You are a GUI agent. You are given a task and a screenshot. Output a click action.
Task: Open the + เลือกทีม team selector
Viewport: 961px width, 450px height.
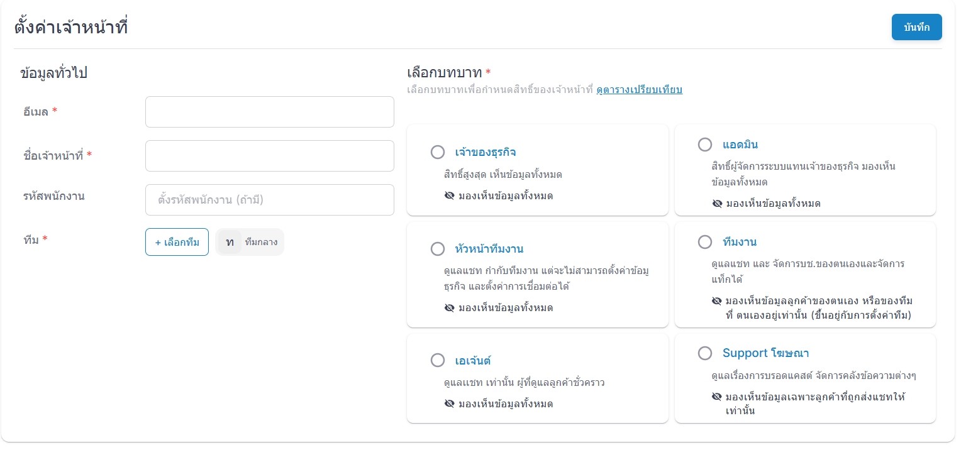(177, 242)
